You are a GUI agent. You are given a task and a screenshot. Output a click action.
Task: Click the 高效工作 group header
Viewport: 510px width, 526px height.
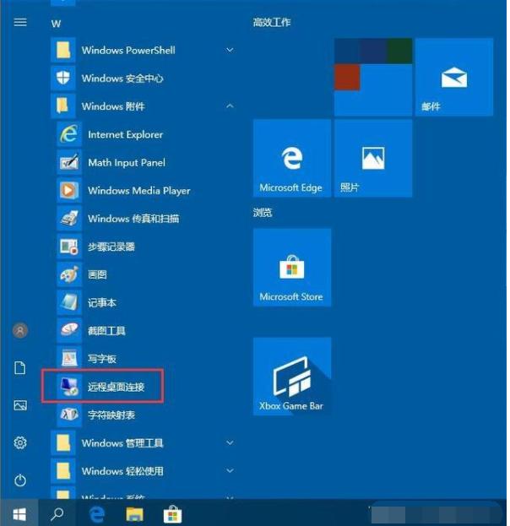tap(272, 23)
